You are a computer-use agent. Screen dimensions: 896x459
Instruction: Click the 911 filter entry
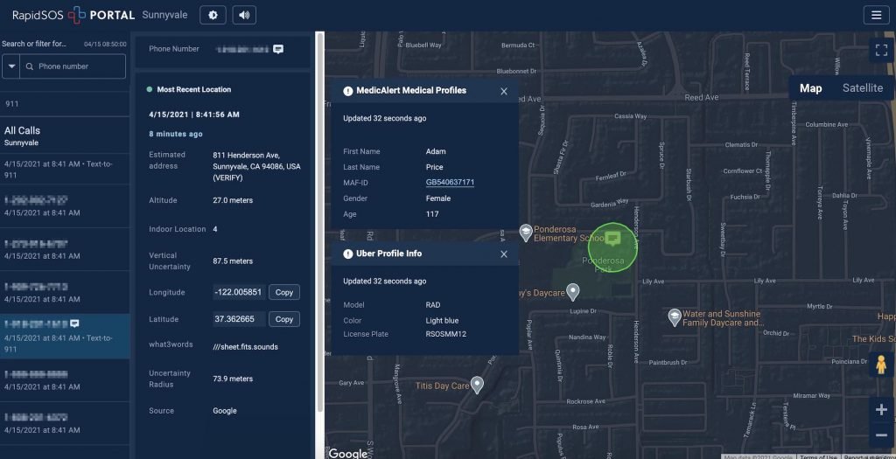(65, 104)
